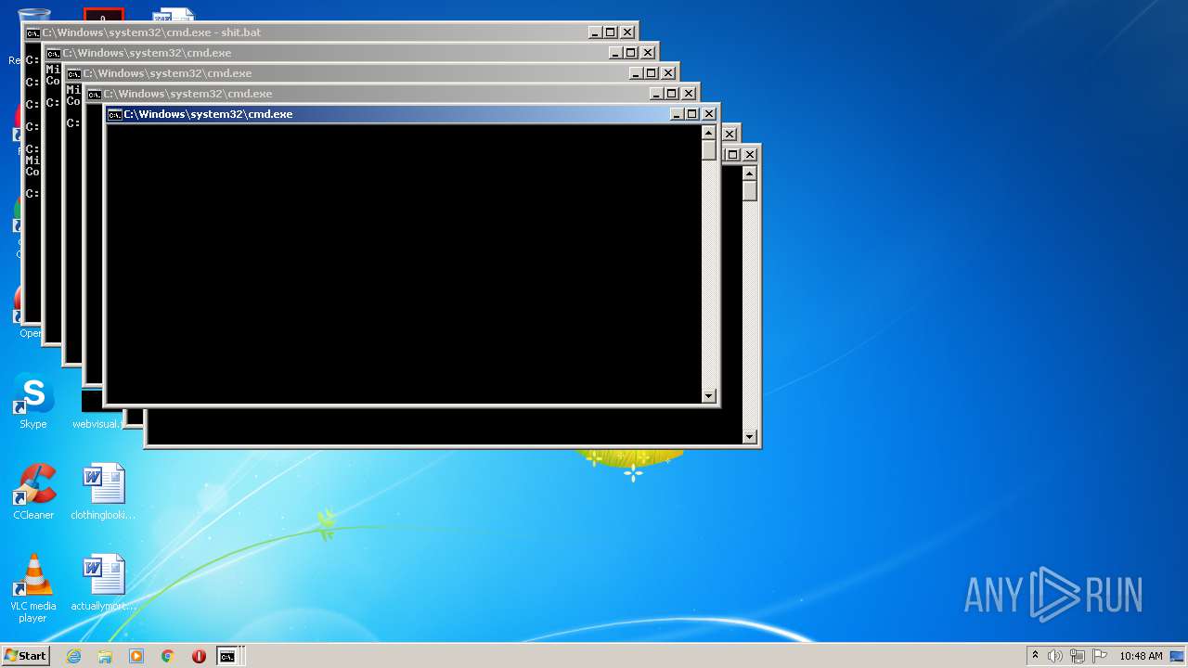
Task: Open the Skype desktop shortcut
Action: tap(33, 402)
